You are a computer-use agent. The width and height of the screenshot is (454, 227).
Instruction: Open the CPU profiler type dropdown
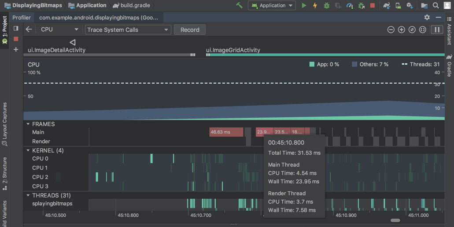[x=59, y=30]
